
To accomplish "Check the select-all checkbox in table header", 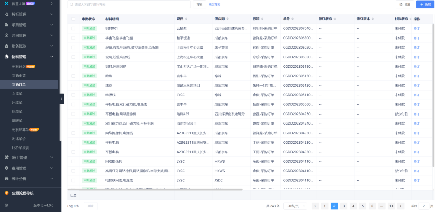I will point(73,19).
